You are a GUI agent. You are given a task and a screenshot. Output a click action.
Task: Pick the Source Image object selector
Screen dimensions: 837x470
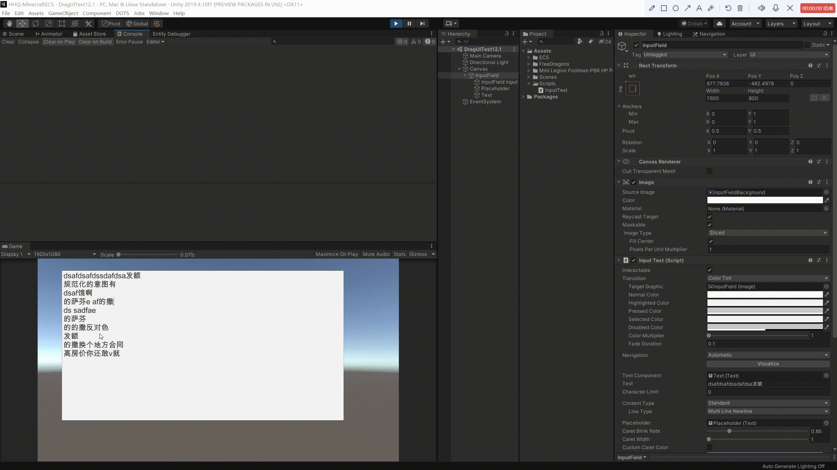pos(826,192)
